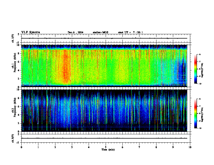The image size is (214, 165).
Task: Select the date text "Dec. 6 , 2024"
Action: point(75,32)
